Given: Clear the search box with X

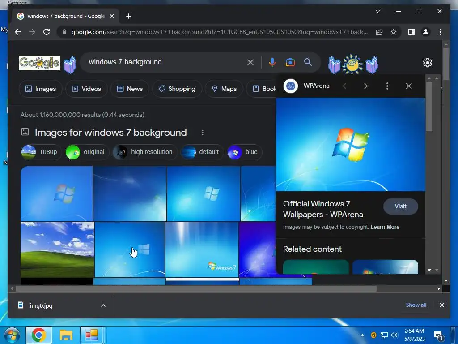Looking at the screenshot, I should [250, 62].
